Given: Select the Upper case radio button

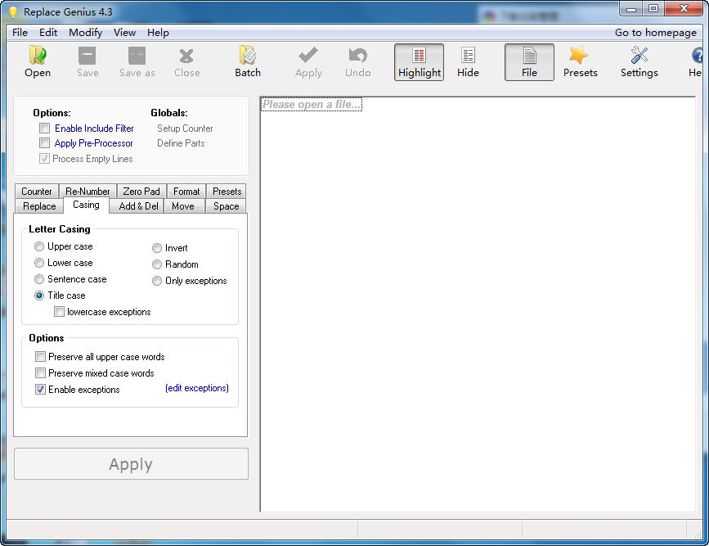Looking at the screenshot, I should 39,246.
